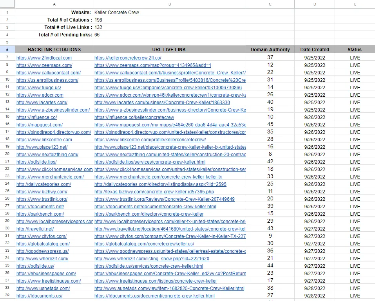The image size is (375, 301).
Task: Select the pending links total 66
Action: (170, 34)
